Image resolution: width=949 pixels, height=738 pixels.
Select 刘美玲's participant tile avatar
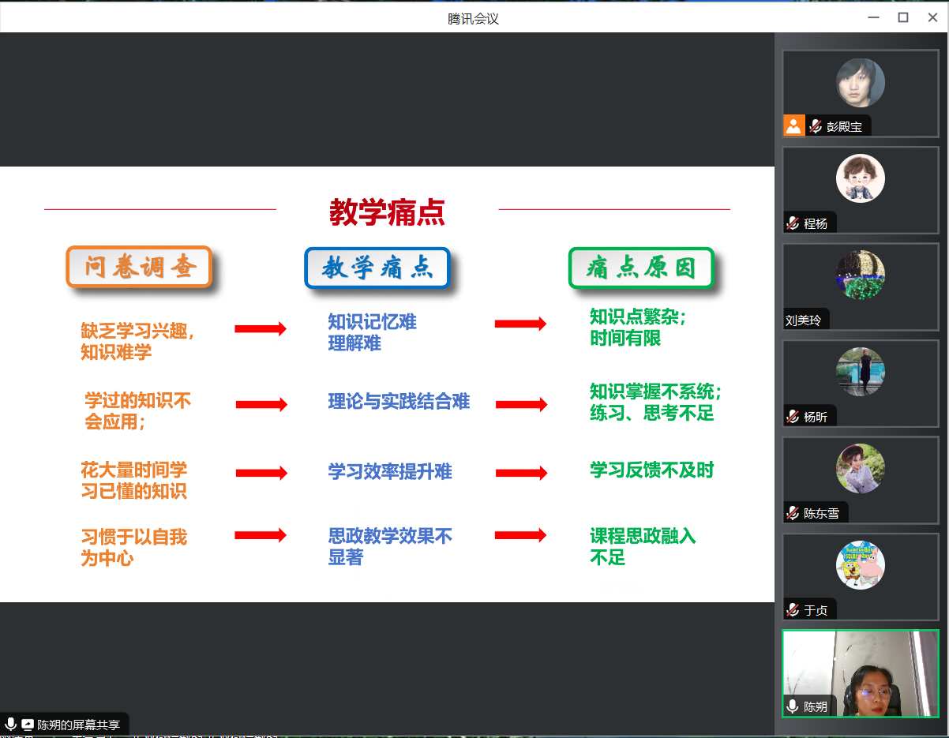[x=860, y=275]
